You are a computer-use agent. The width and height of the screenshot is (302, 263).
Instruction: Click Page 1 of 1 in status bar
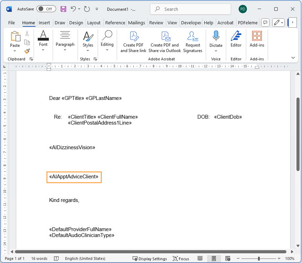point(15,258)
